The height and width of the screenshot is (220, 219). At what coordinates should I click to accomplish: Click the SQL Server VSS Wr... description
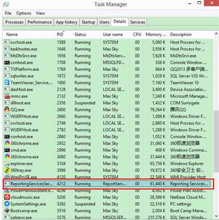[x=189, y=76]
